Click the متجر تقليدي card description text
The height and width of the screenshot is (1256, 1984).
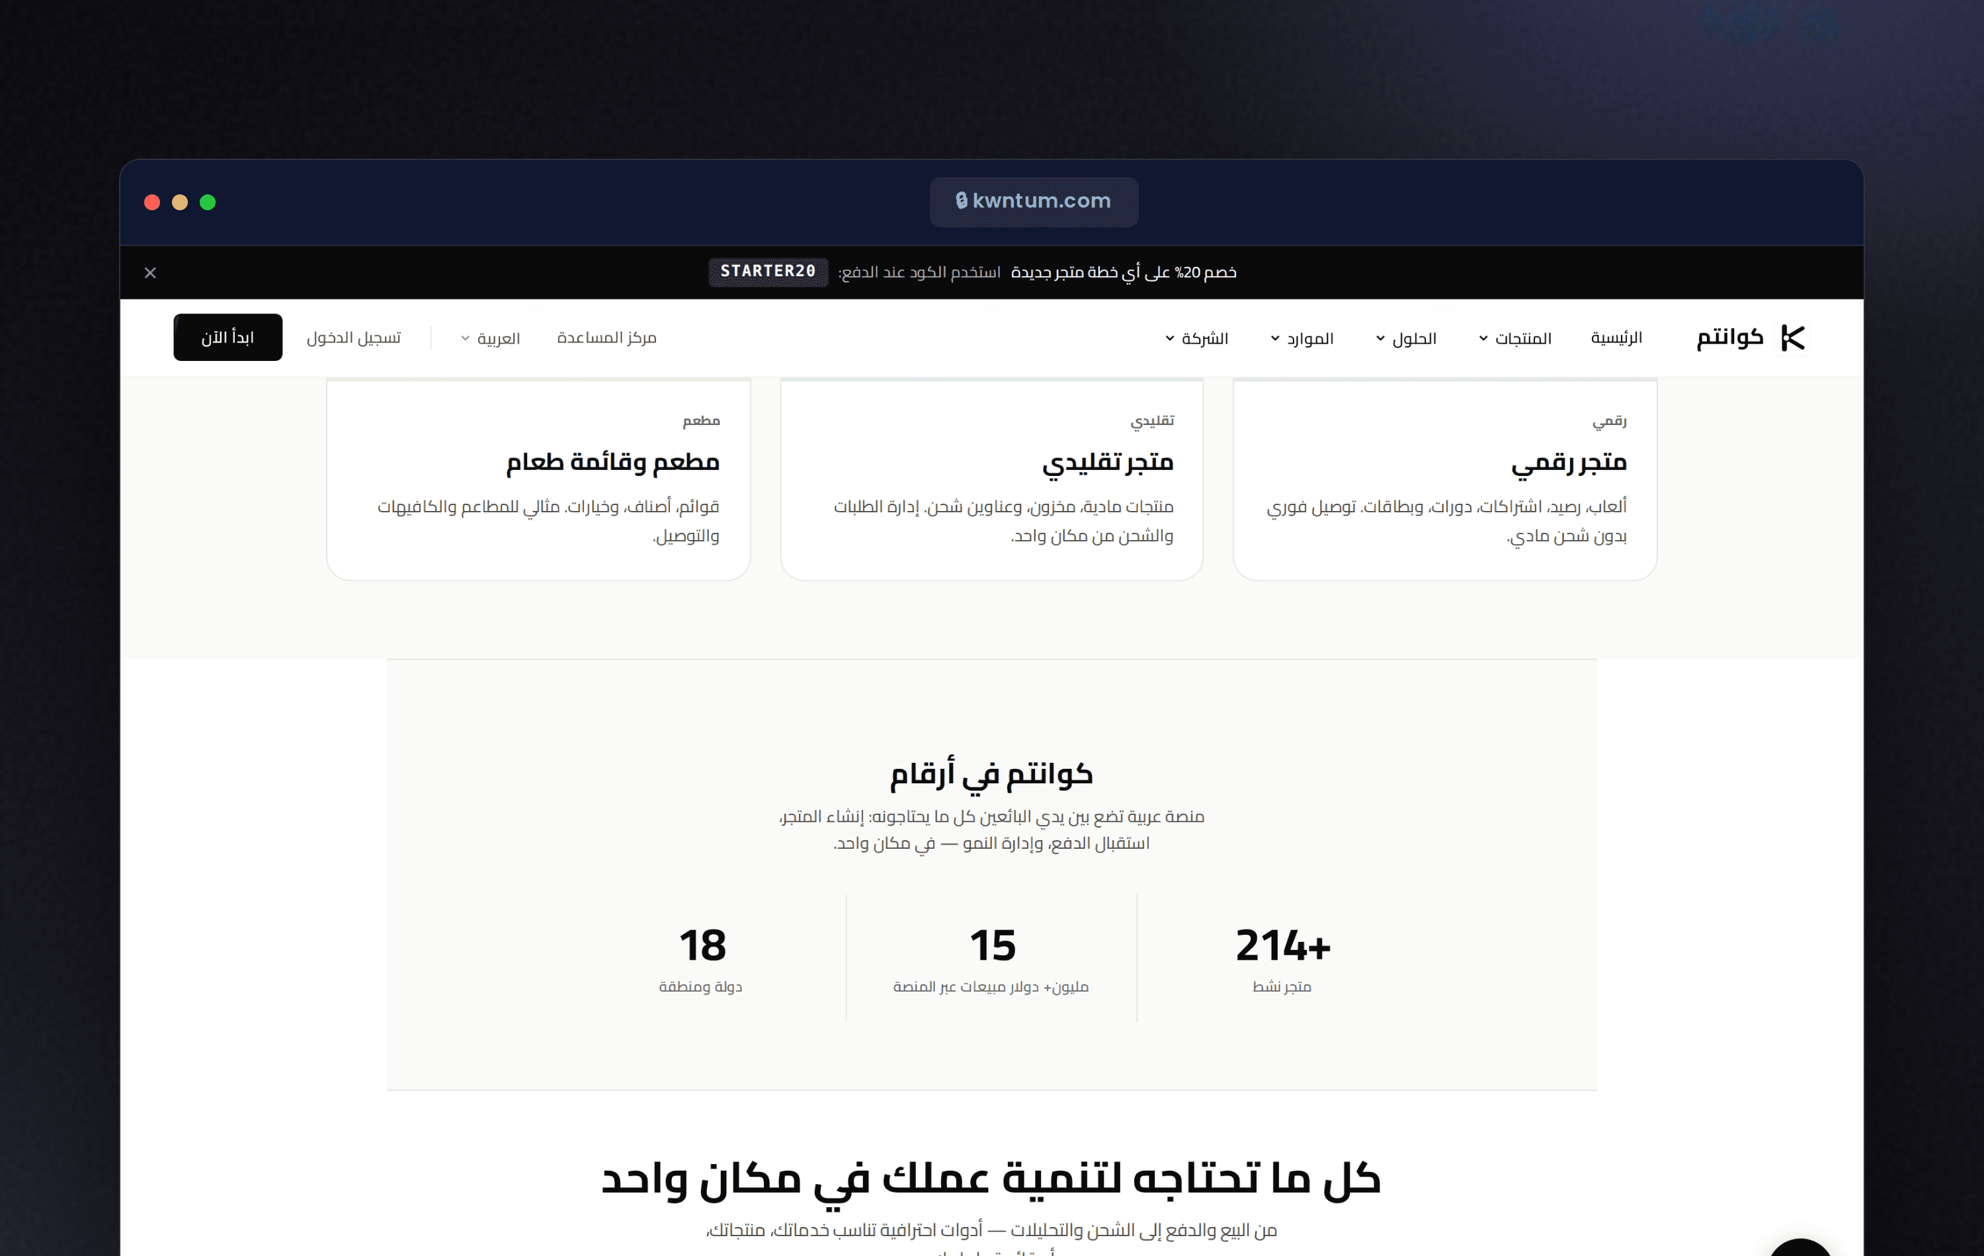tap(1003, 520)
